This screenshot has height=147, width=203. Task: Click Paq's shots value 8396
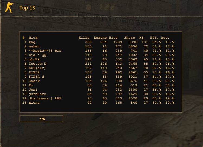pyautogui.click(x=133, y=42)
